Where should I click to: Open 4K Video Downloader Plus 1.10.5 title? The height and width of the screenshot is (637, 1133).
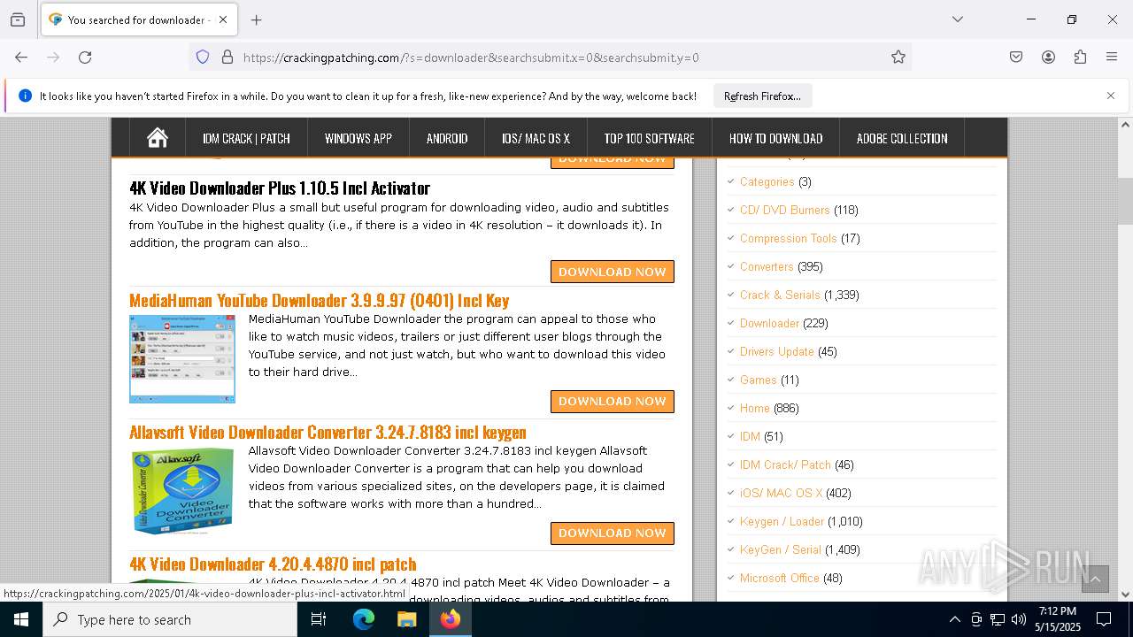[x=280, y=188]
